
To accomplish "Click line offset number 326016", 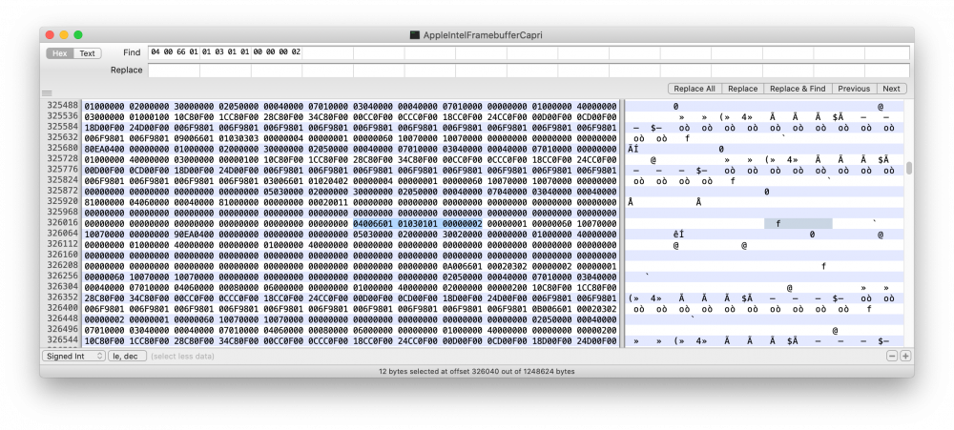I will pyautogui.click(x=63, y=223).
